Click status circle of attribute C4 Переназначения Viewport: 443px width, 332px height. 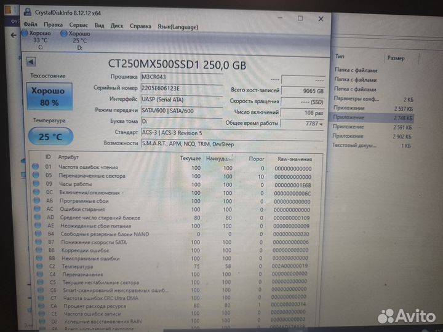point(40,274)
